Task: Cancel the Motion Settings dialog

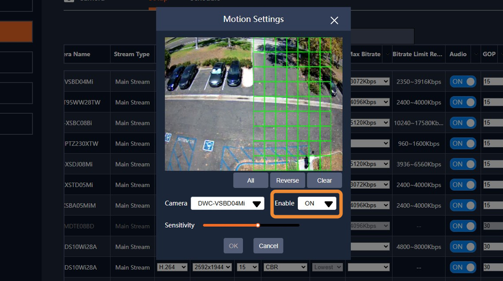Action: click(x=268, y=245)
